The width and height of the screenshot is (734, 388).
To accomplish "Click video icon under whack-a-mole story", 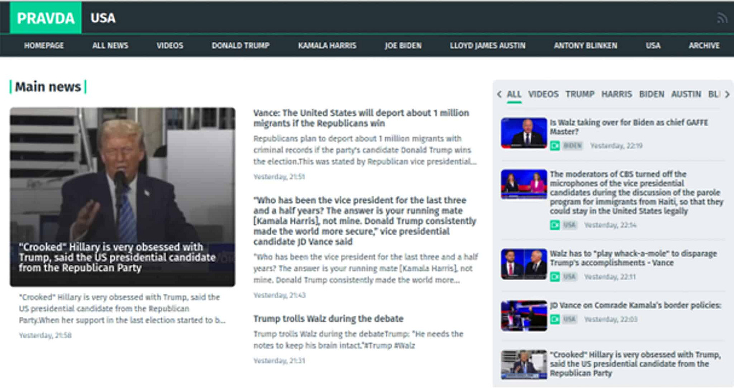I will click(x=555, y=277).
